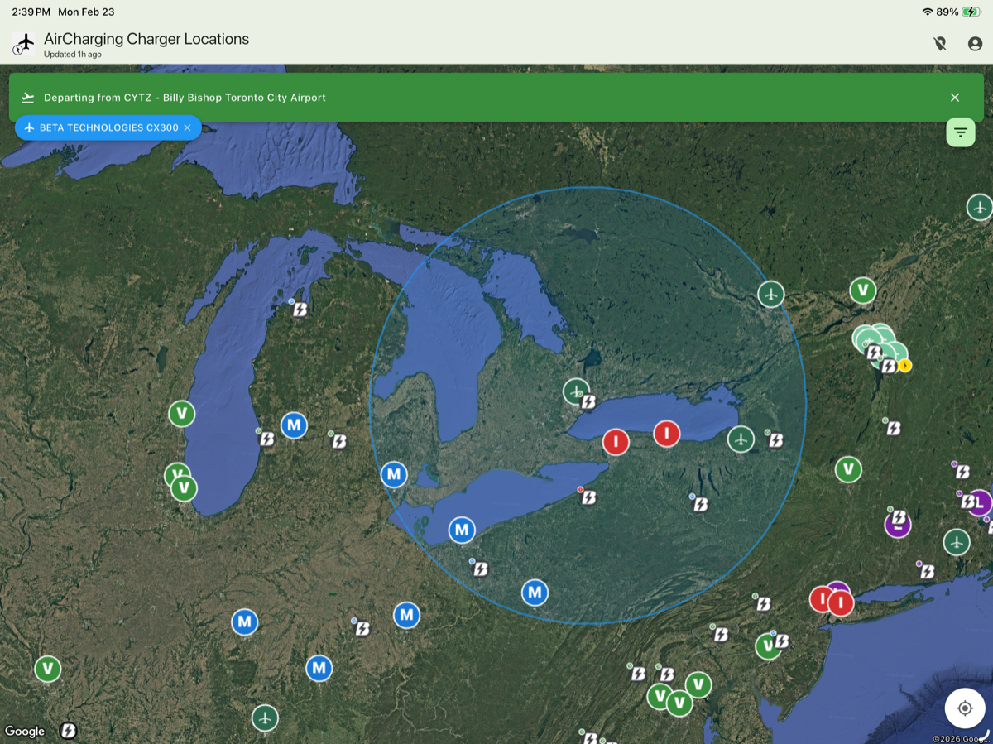
Task: Open the user account profile icon
Action: click(975, 44)
